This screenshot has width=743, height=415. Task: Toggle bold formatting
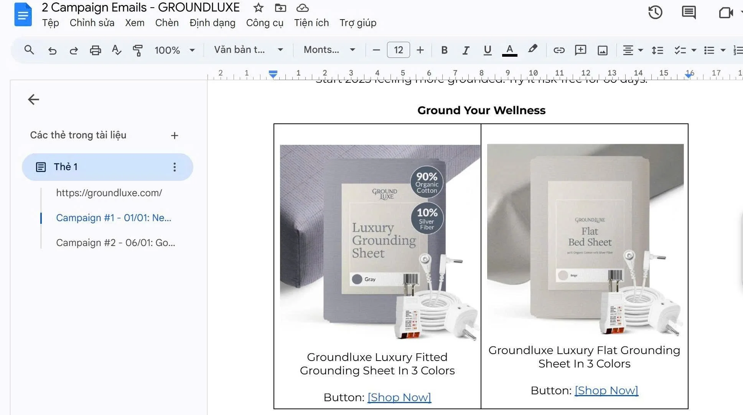point(444,50)
